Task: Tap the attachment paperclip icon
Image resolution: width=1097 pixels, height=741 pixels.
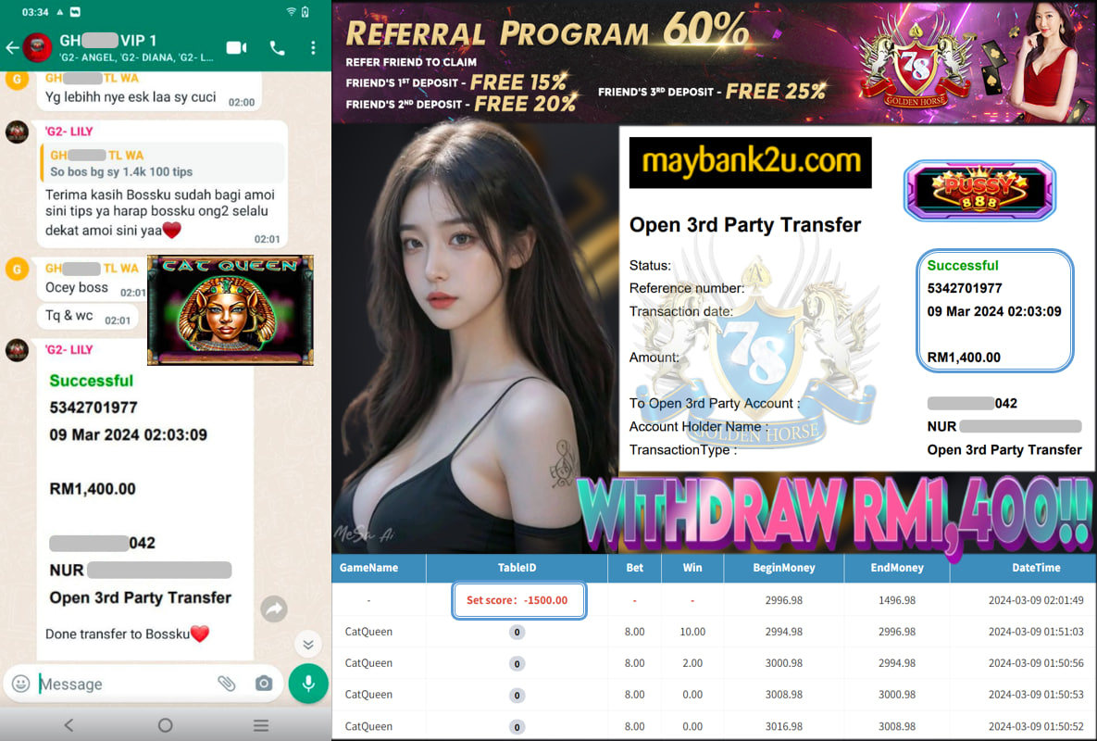Action: 226,684
